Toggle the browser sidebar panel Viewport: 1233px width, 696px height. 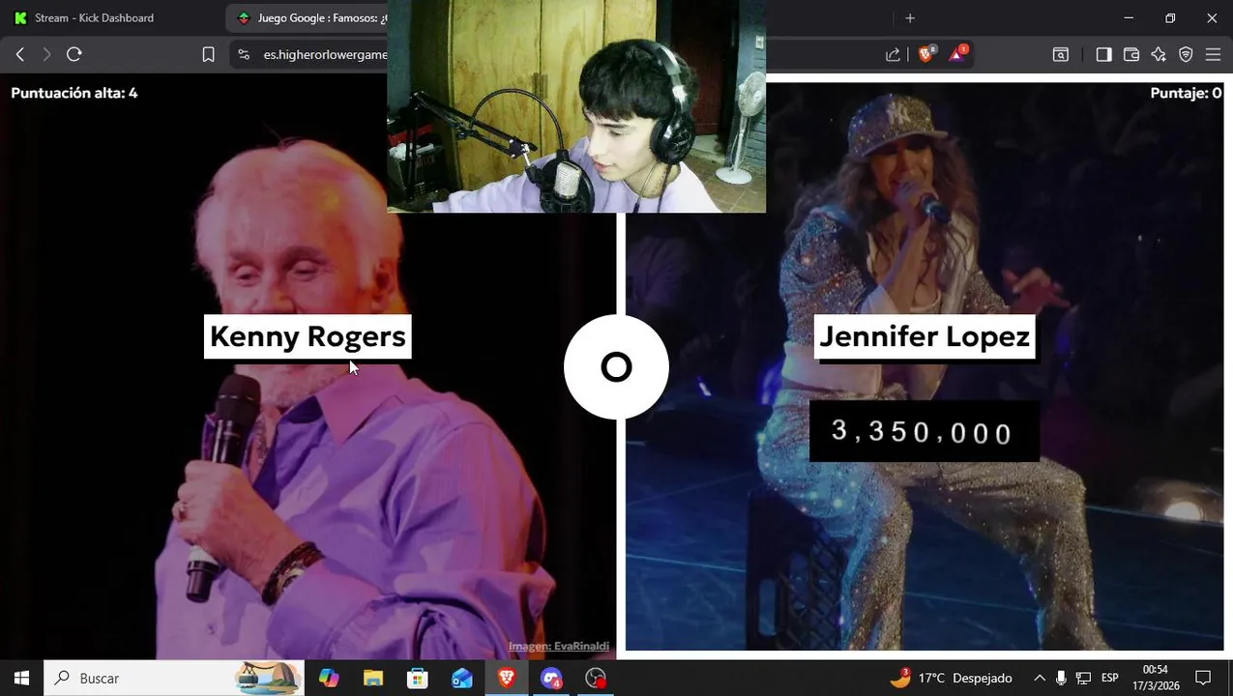point(1103,55)
